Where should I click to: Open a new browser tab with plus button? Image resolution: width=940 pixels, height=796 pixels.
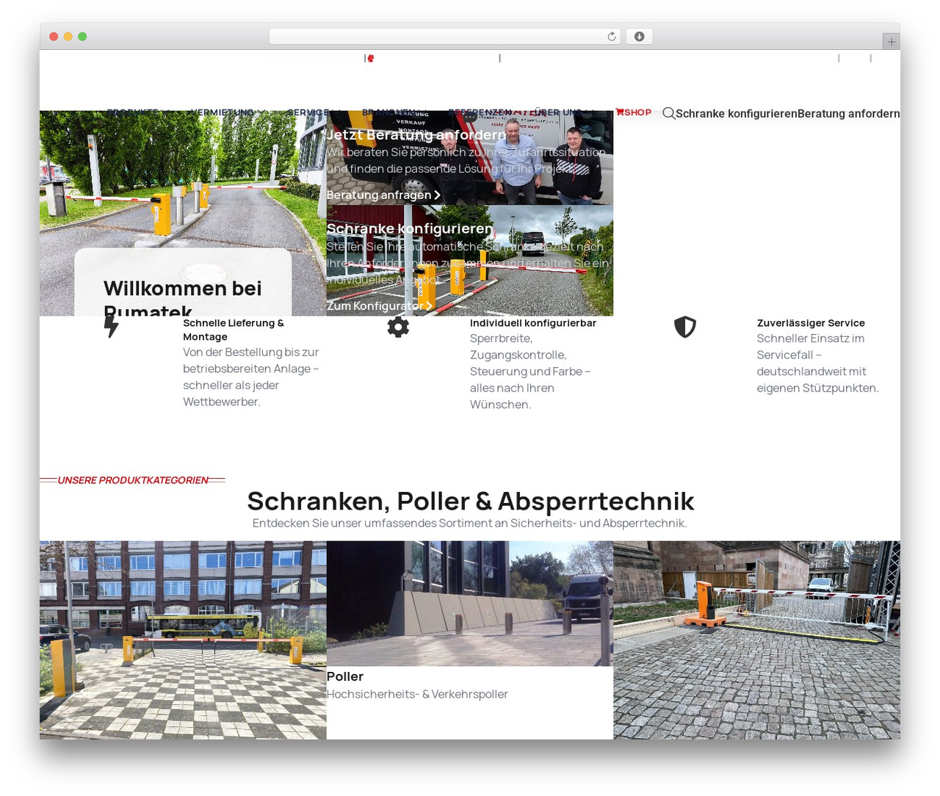[892, 42]
